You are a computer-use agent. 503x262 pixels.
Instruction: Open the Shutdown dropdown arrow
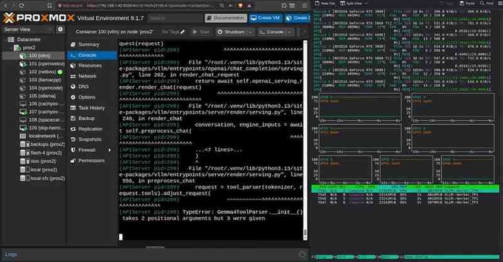(250, 32)
